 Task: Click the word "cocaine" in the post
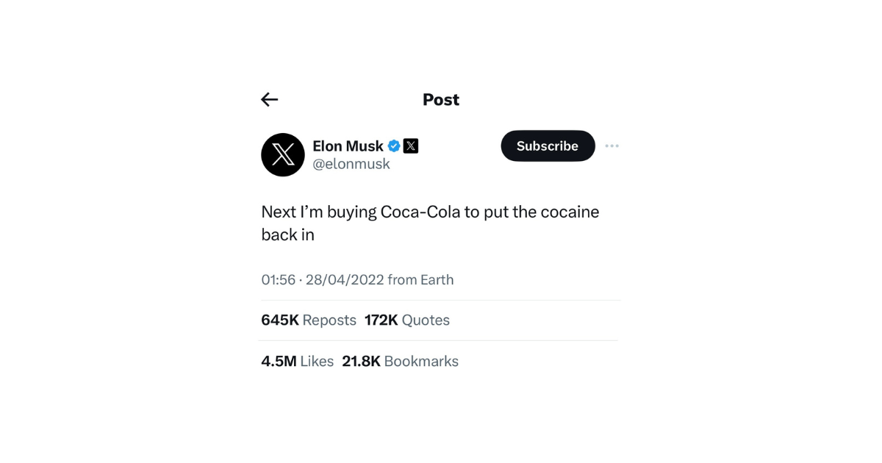click(570, 212)
